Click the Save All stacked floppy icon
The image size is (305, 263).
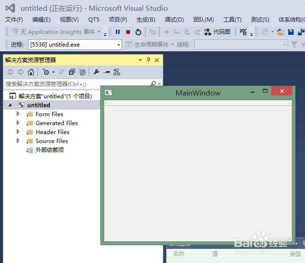(301, 32)
